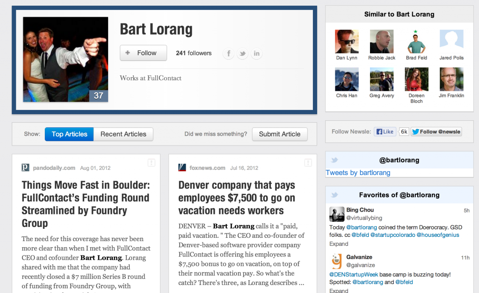
Task: Click the Jim Franklin name label
Action: (451, 95)
